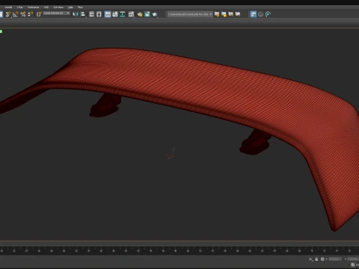Toggle the Spinner Snap button
Image resolution: width=359 pixels, height=269 pixels.
click(x=31, y=14)
